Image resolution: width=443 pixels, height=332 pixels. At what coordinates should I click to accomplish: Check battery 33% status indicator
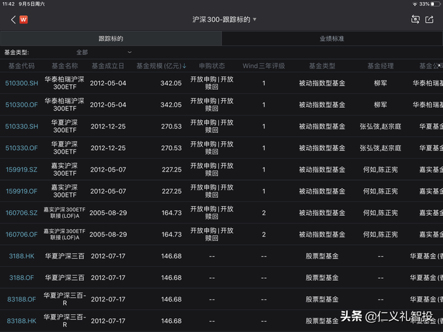430,4
